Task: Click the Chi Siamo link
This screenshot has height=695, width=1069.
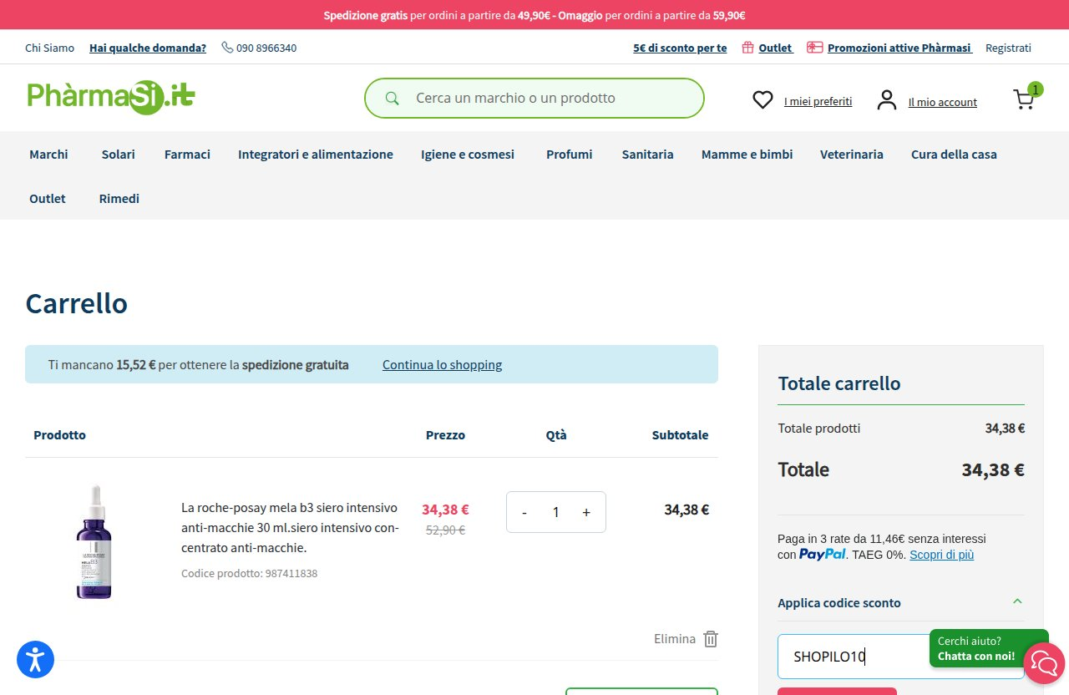Action: [50, 48]
